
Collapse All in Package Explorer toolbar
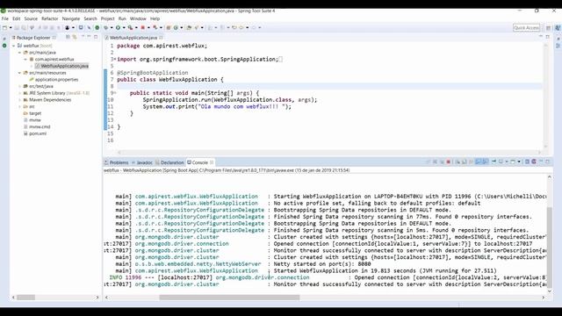coord(68,37)
